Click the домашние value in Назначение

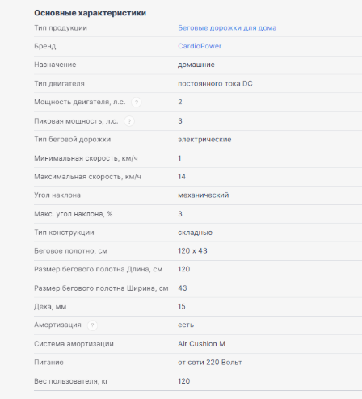196,65
